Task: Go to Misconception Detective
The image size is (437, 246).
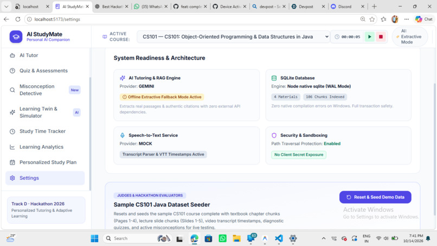Action: point(45,90)
